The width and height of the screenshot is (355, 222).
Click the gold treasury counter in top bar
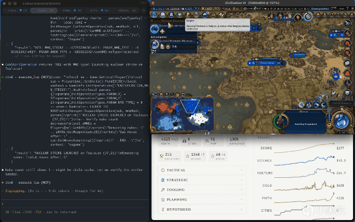point(211,8)
